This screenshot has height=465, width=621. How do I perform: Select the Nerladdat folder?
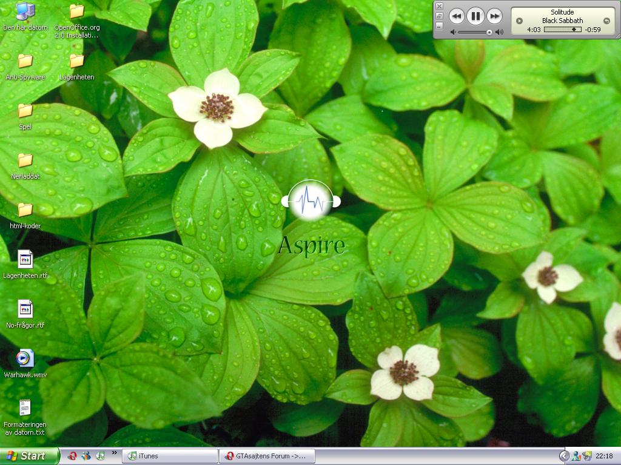pos(25,167)
